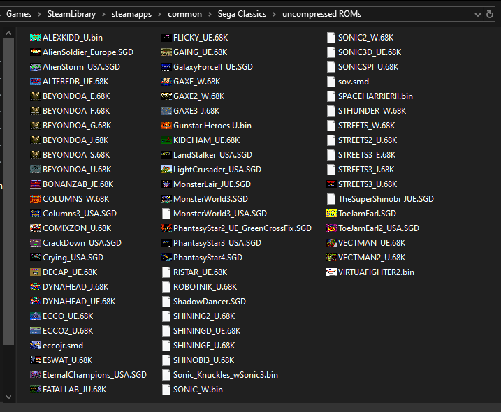The height and width of the screenshot is (412, 501).
Task: Click the ALEXKIDD_U.bin file icon
Action: pyautogui.click(x=36, y=38)
